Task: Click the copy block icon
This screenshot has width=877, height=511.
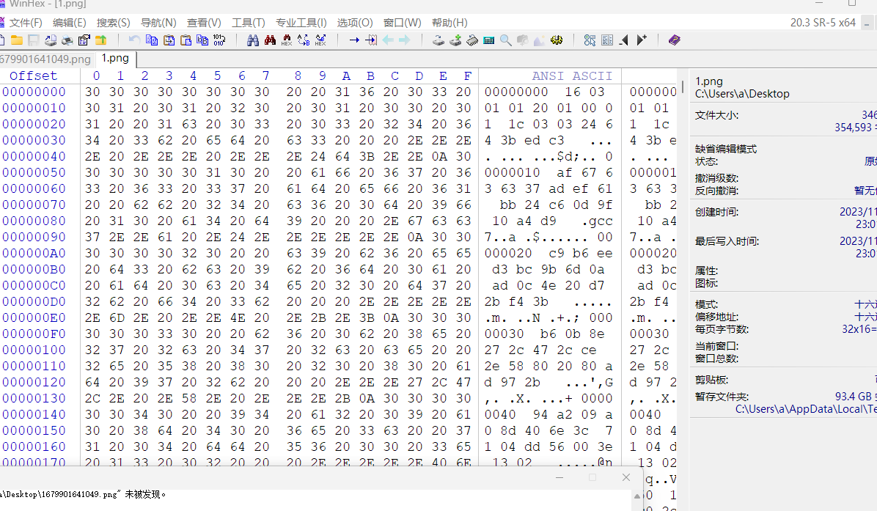Action: (x=152, y=40)
